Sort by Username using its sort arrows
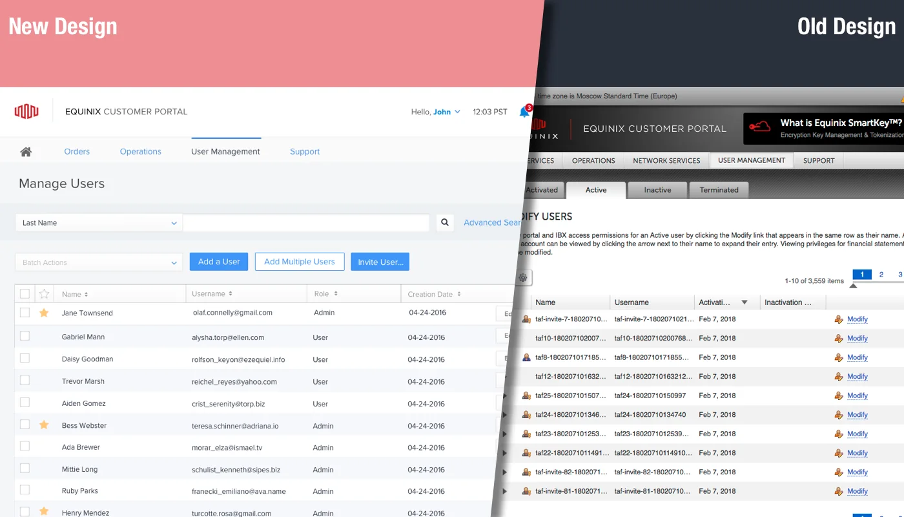 [230, 294]
